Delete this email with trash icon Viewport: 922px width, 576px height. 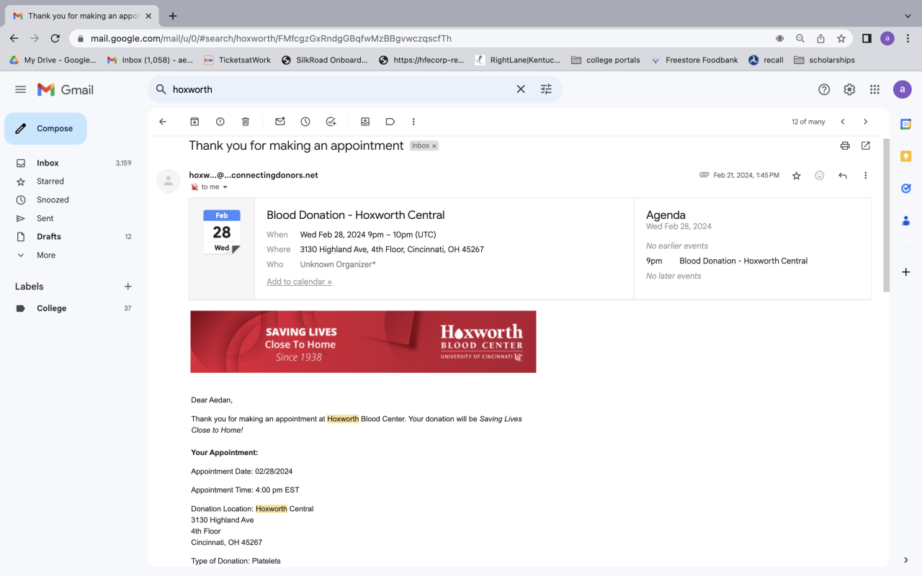[246, 122]
